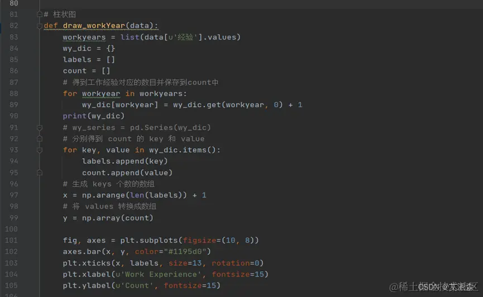This screenshot has width=483, height=297.
Task: Collapse the fold marker at line 82
Action: pyautogui.click(x=40, y=26)
